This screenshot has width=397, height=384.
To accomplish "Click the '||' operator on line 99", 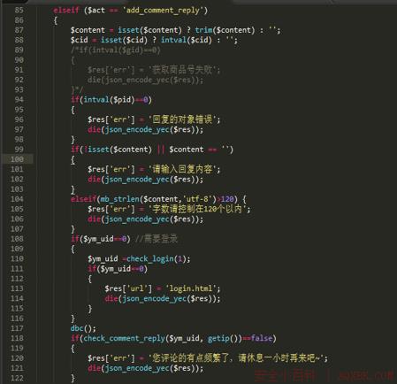I will [161, 150].
